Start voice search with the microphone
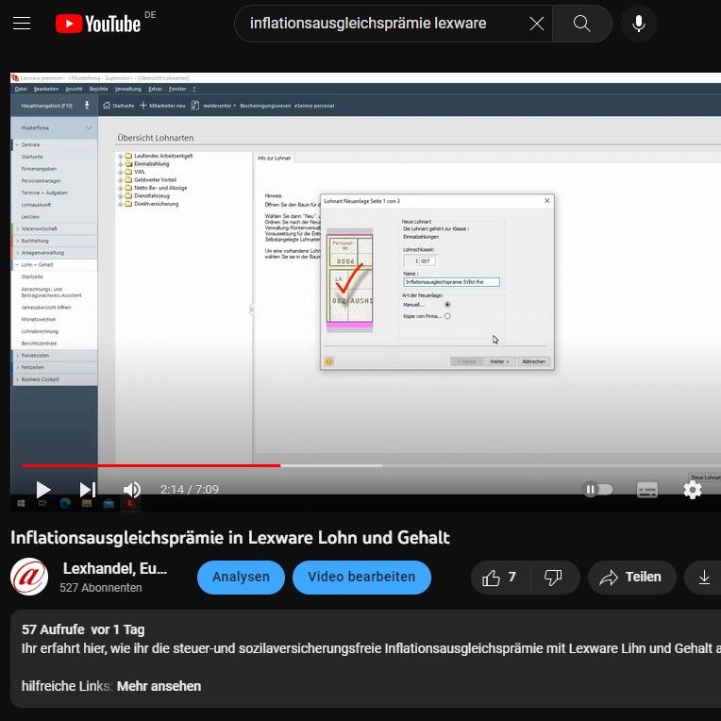 639,24
